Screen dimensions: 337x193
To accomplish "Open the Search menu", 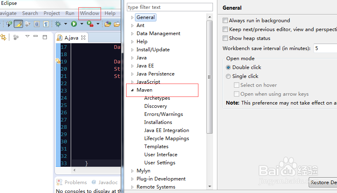I will [x=30, y=13].
